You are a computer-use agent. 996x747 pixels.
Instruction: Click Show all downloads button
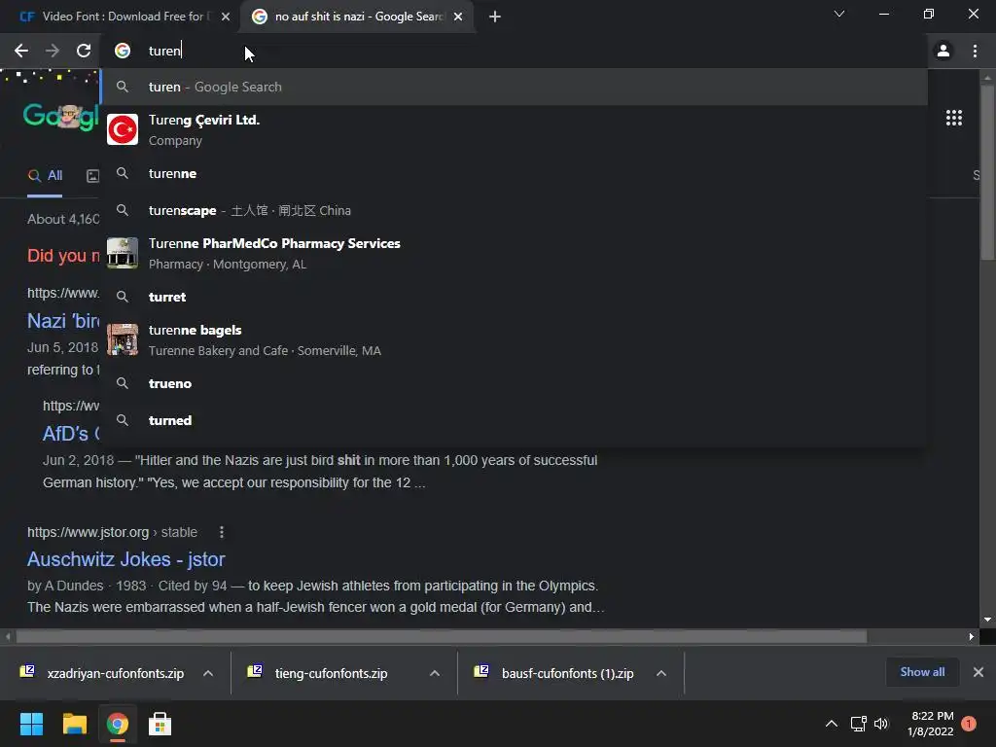tap(922, 672)
